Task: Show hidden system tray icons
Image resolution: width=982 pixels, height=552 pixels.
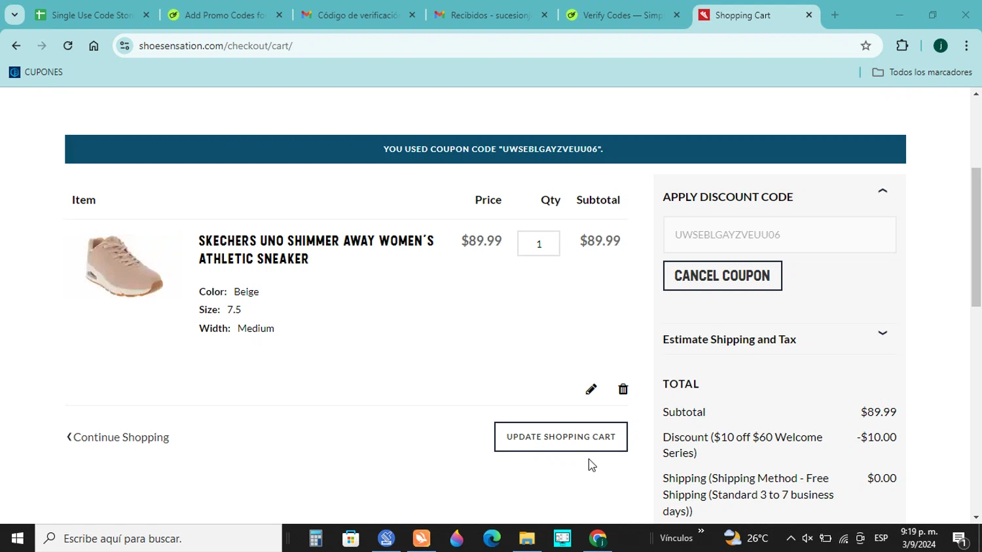Action: tap(790, 538)
